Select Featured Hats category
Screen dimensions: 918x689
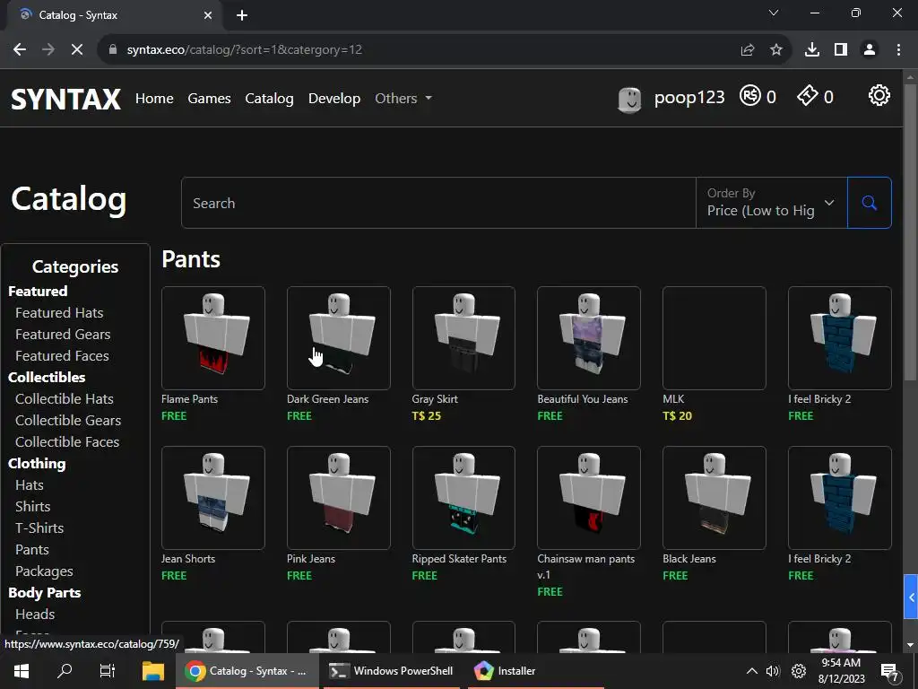(59, 313)
